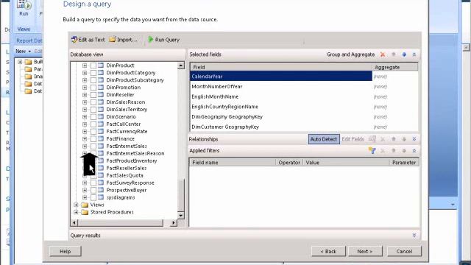Select the CalendarYear field row

[x=281, y=77]
